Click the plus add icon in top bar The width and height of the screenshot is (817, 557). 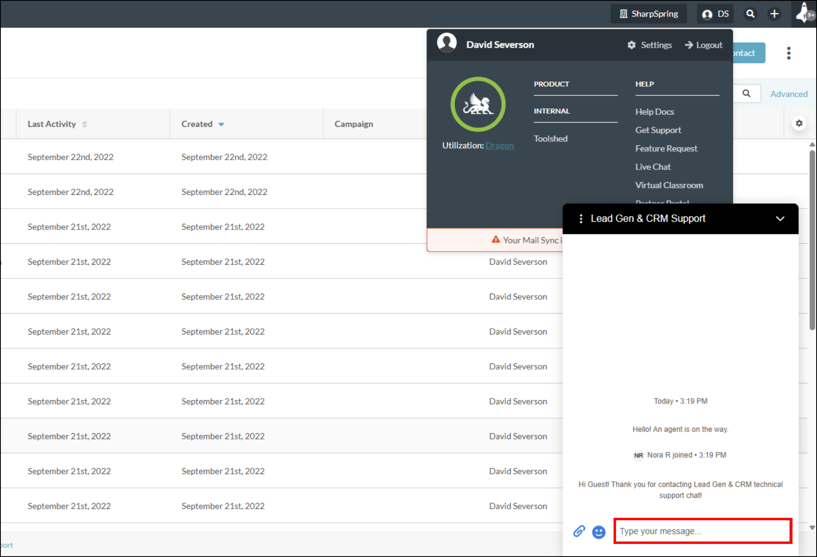[774, 14]
